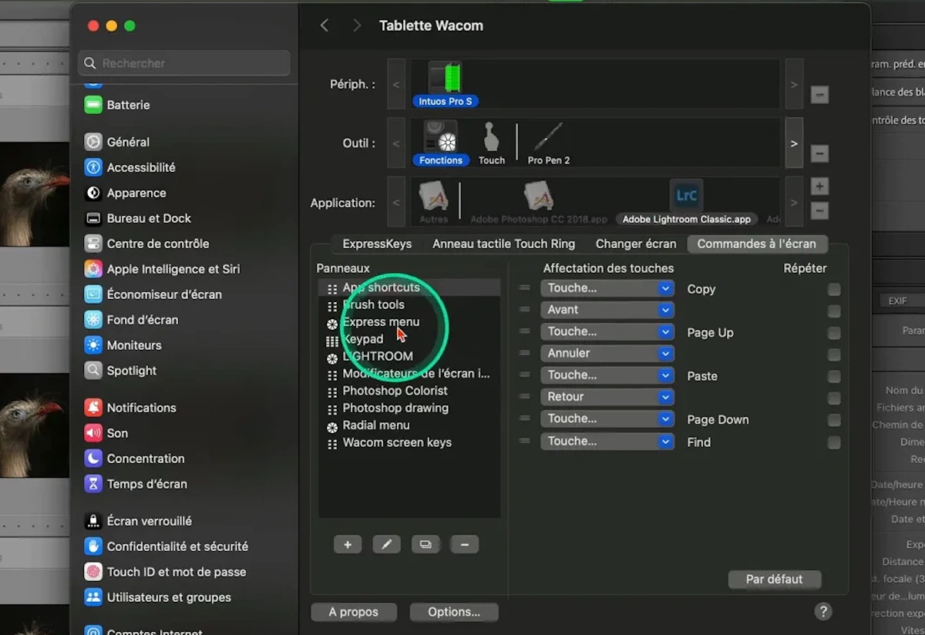This screenshot has height=635, width=925.
Task: Toggle Répéter checkbox for Paste row
Action: coord(833,377)
